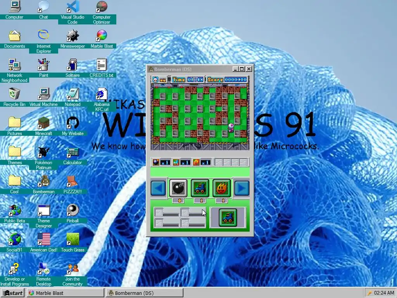Open the Start menu
Screen dimensions: 397x298
tap(13, 293)
